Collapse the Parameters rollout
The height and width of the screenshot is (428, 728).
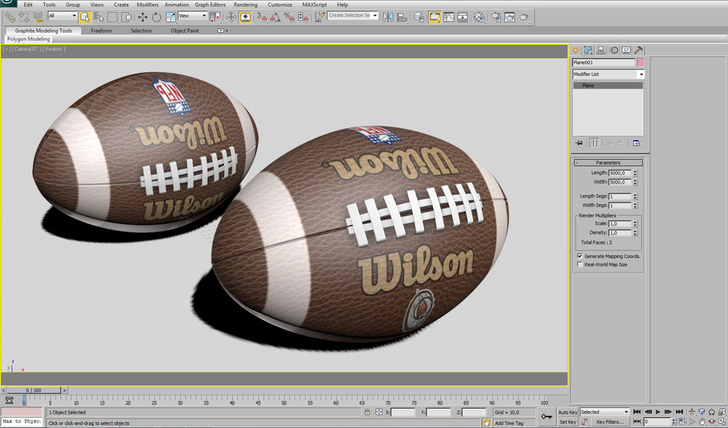(609, 163)
